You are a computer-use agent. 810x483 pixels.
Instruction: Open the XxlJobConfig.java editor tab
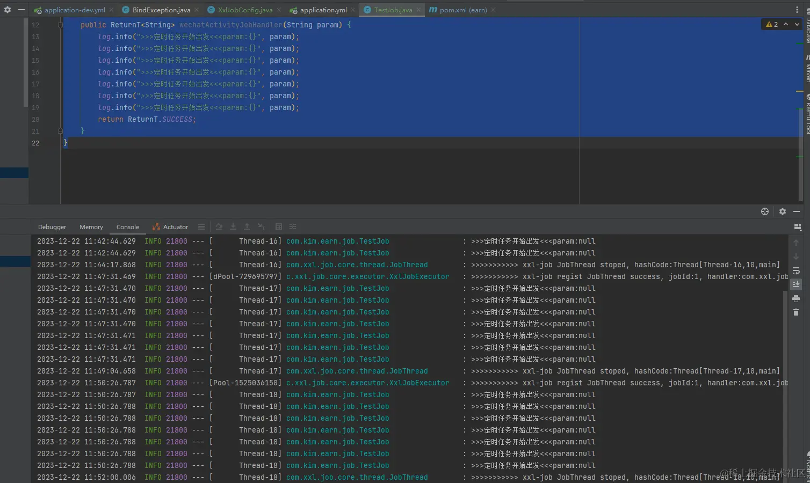coord(244,10)
